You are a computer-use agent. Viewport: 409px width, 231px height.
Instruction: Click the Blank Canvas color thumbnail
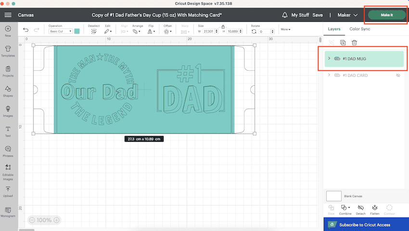[333, 196]
